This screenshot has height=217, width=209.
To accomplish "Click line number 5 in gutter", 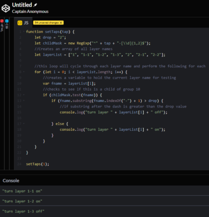I will [x=20, y=55].
